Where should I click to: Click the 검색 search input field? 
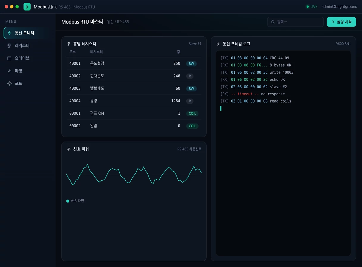(x=295, y=22)
